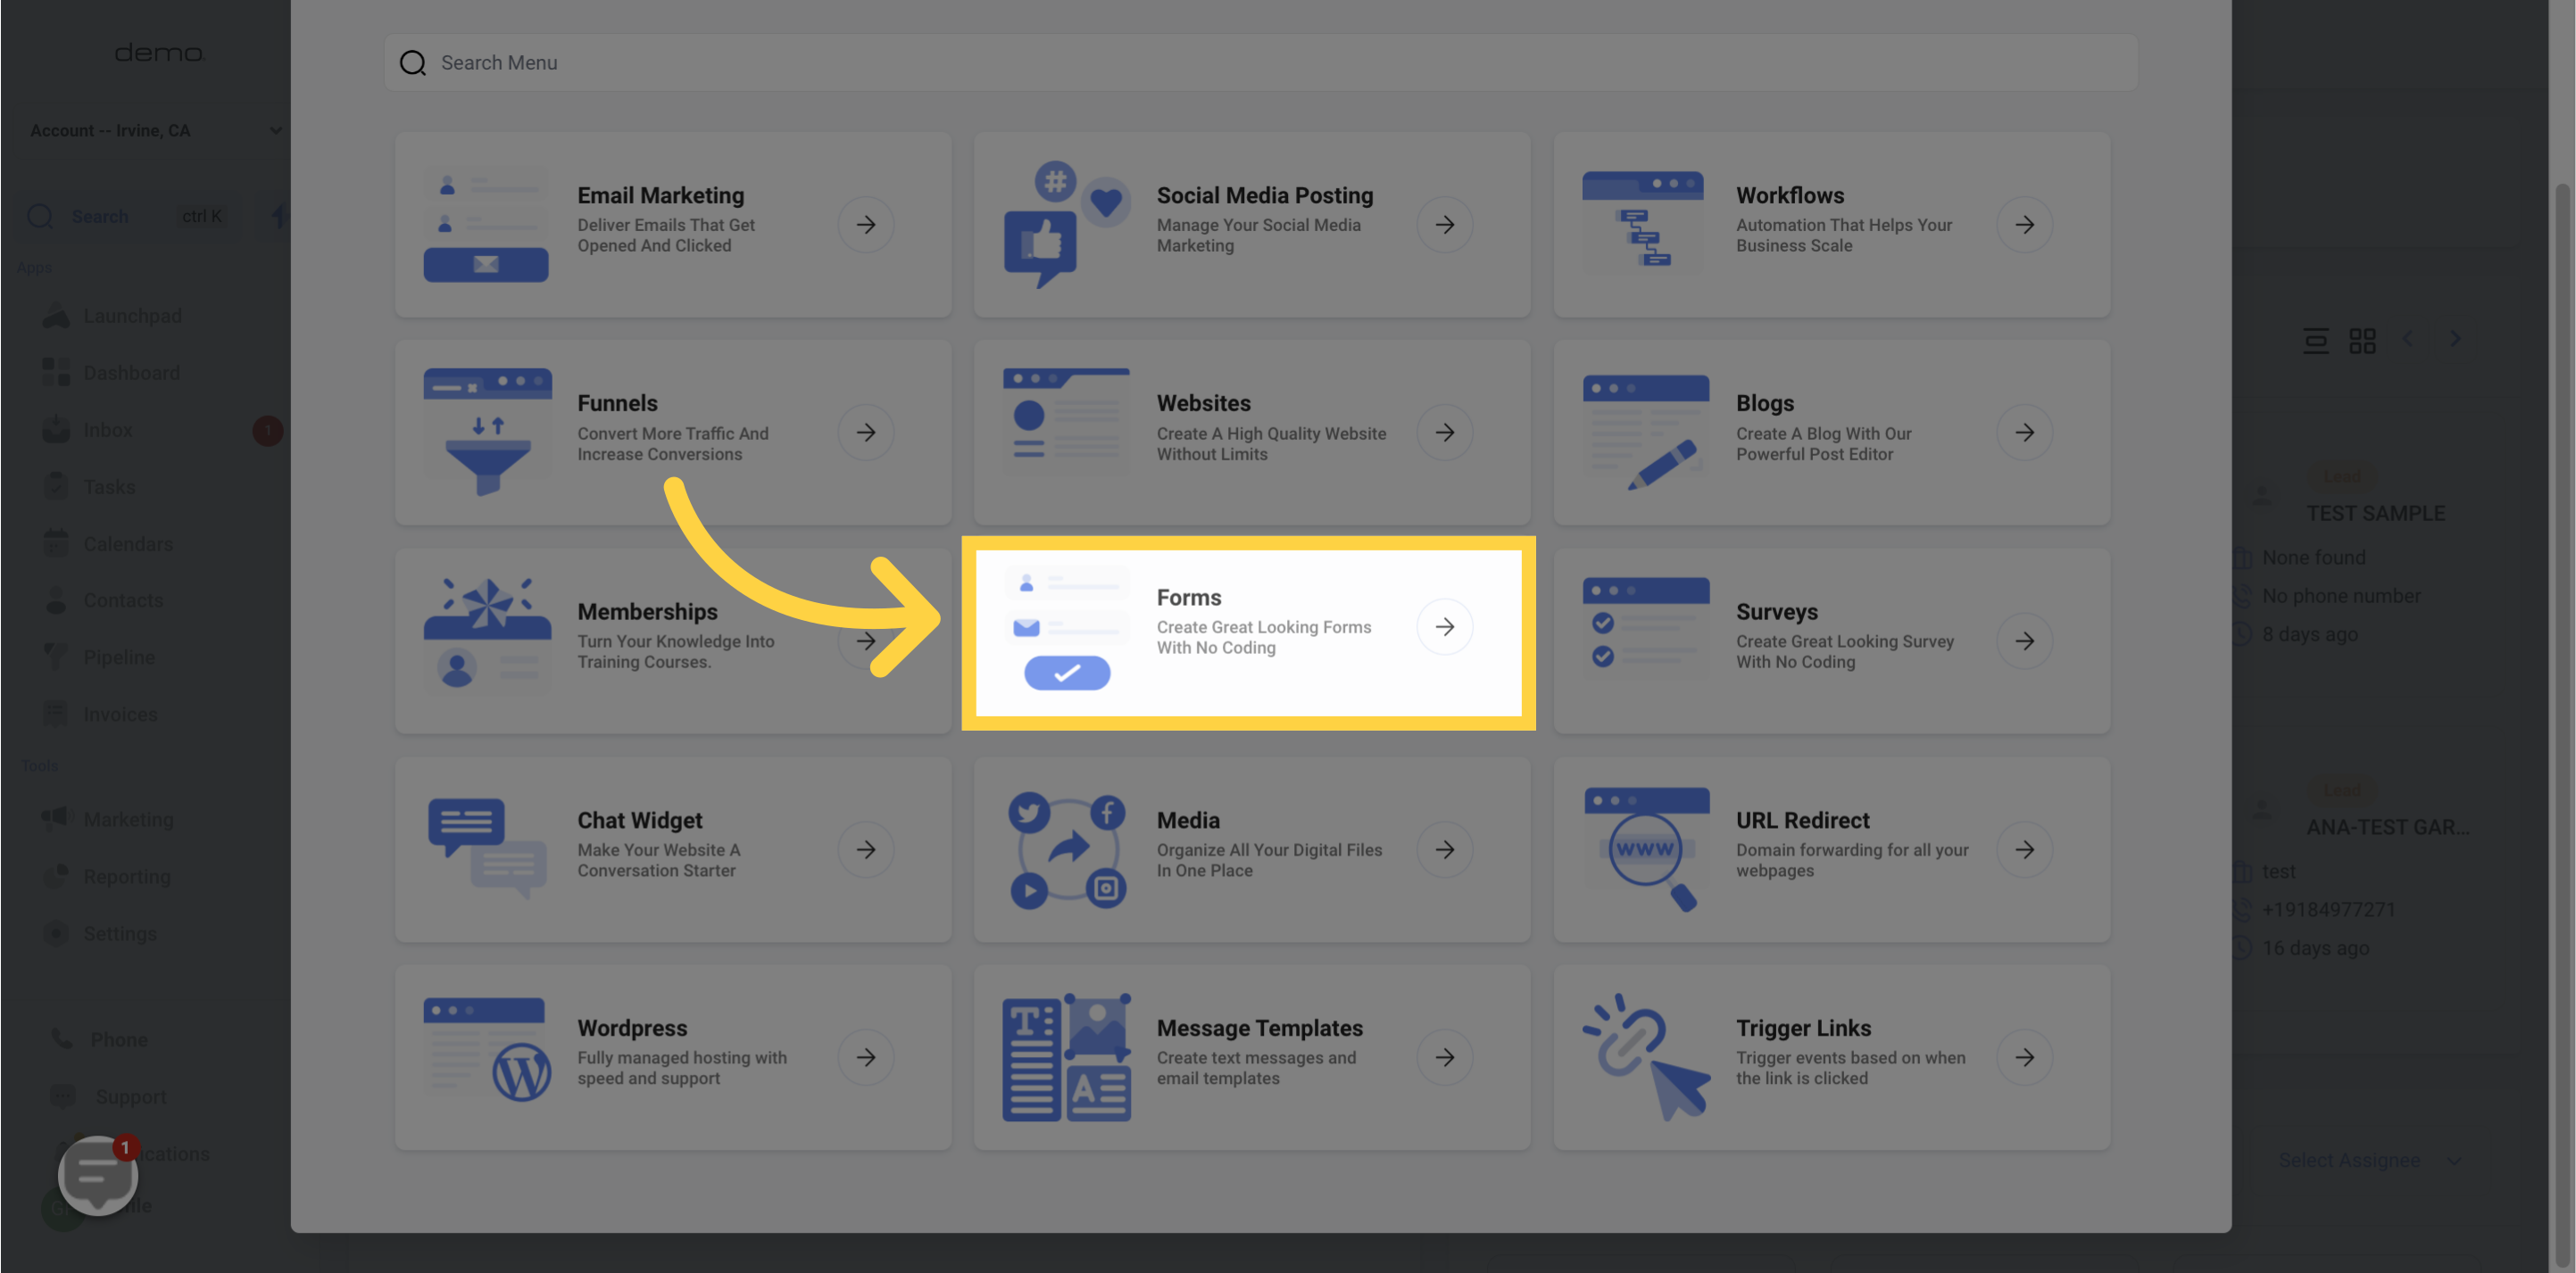2576x1273 pixels.
Task: Open the Message Templates arrow button
Action: [1444, 1057]
